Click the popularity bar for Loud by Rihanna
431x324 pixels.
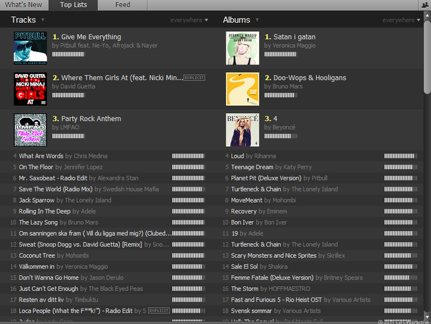coord(401,156)
